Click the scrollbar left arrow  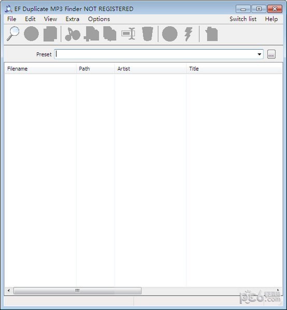click(9, 290)
